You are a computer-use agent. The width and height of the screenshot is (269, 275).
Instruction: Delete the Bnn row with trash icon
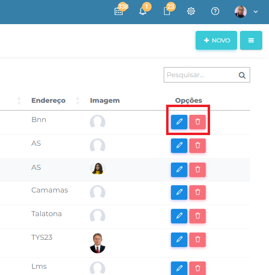[x=198, y=122]
